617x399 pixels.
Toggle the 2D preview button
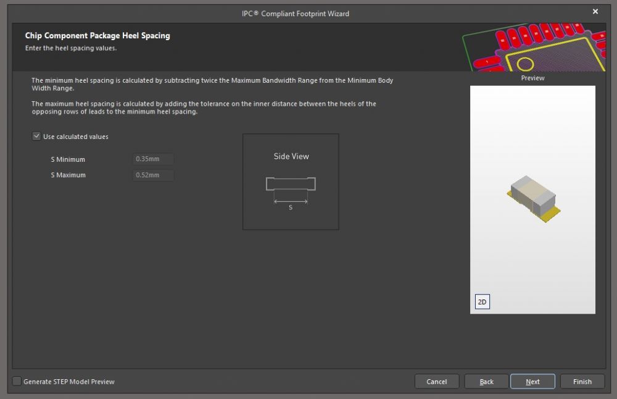[482, 302]
